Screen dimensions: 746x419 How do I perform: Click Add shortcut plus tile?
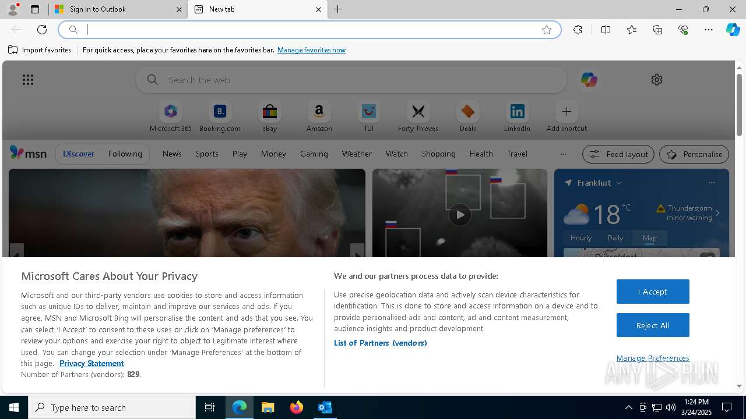click(x=566, y=117)
